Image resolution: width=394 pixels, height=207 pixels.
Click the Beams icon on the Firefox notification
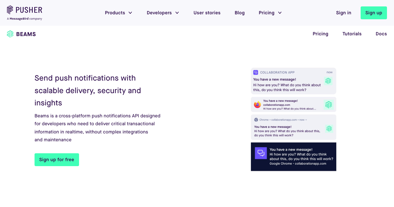(x=329, y=104)
